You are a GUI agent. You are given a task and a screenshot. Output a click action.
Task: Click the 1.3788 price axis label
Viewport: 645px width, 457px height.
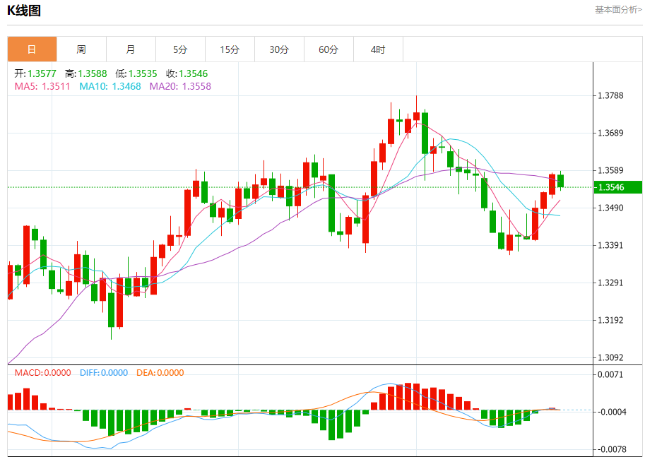coord(610,95)
